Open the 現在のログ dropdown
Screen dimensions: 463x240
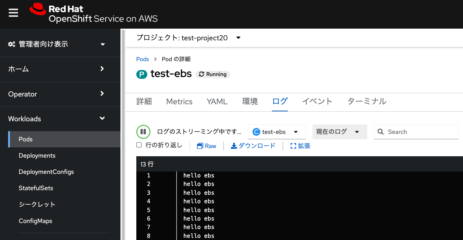340,132
